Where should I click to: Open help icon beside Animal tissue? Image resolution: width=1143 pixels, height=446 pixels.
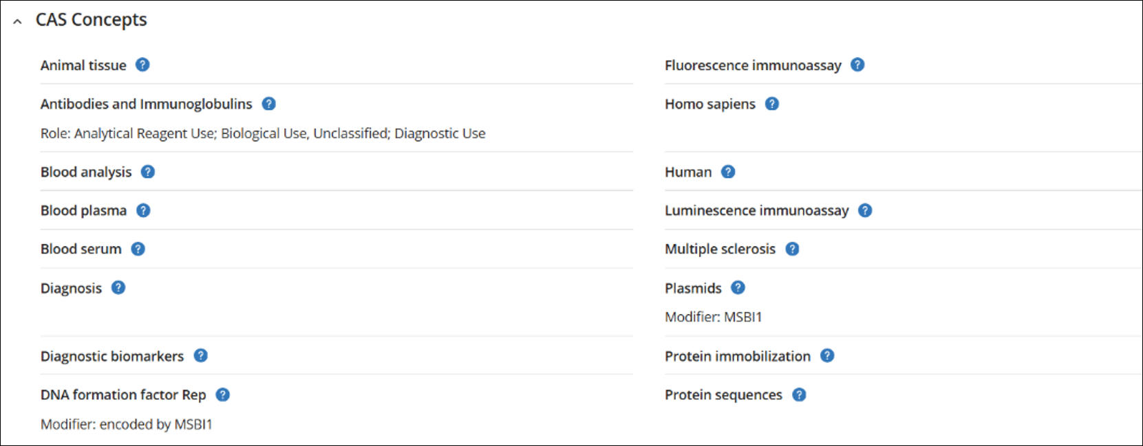(x=142, y=65)
